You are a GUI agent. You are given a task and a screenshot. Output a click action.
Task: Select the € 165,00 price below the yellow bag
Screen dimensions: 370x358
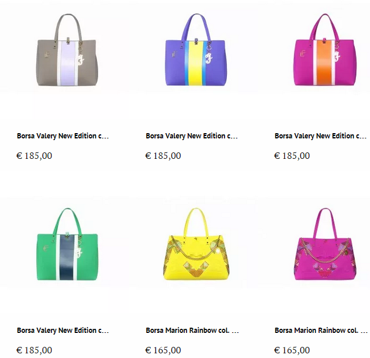[163, 350]
